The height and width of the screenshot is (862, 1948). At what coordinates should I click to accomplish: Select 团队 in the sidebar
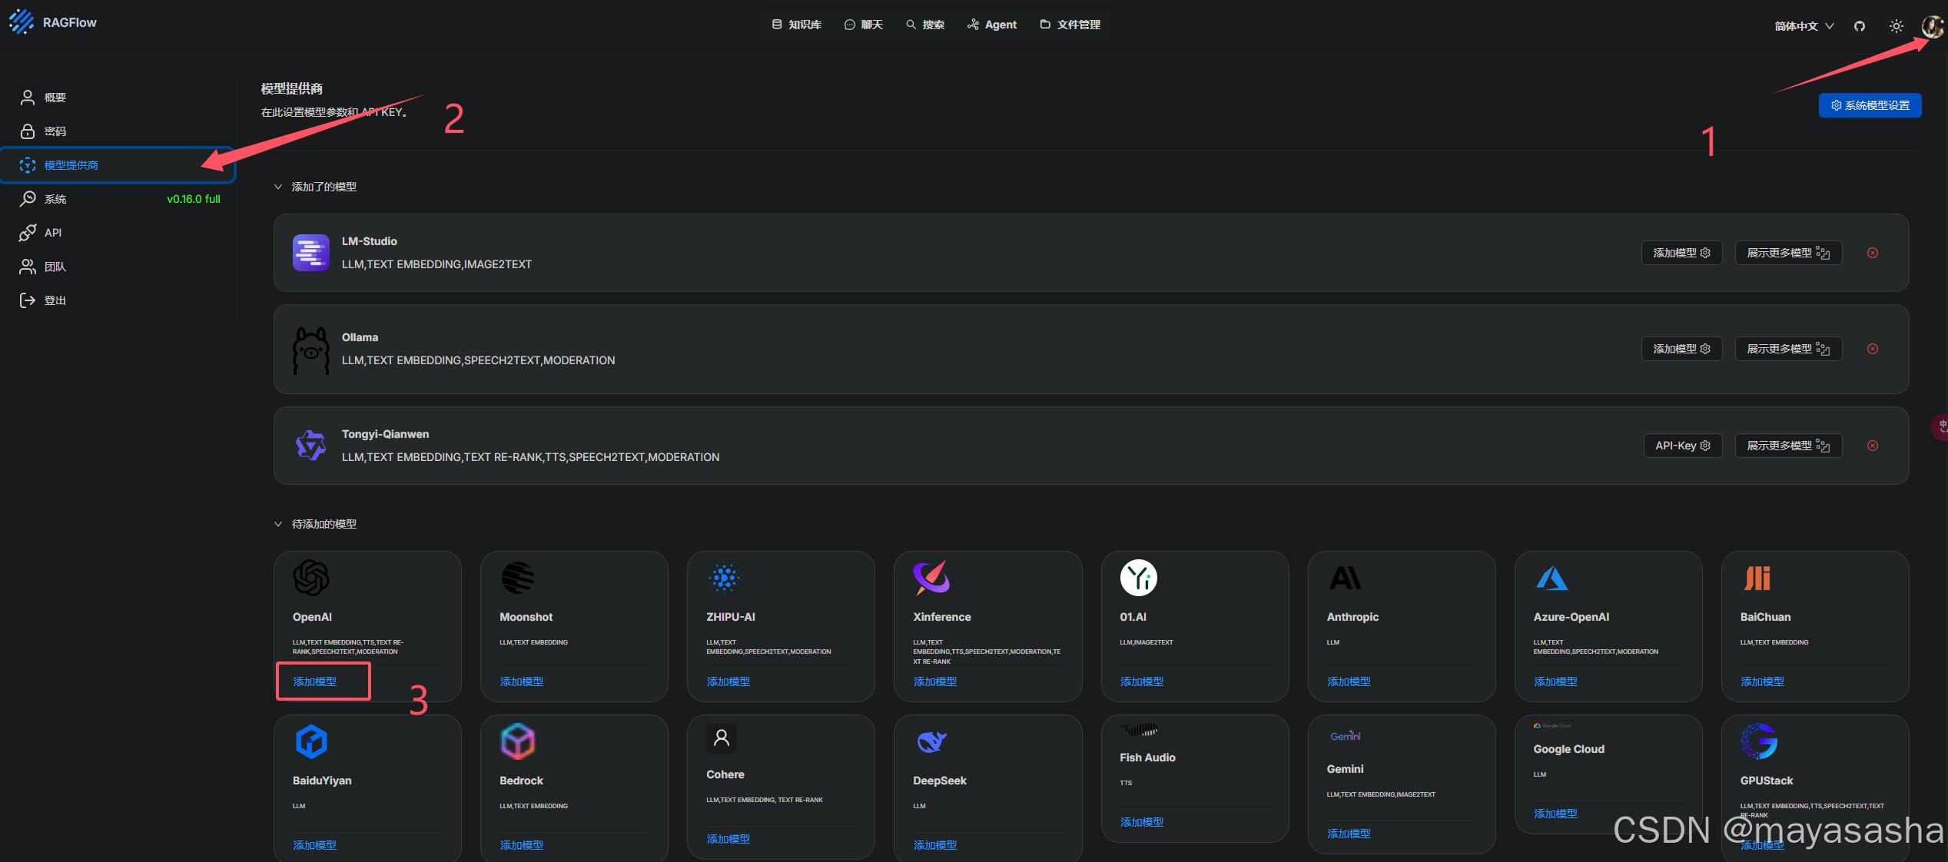click(118, 267)
